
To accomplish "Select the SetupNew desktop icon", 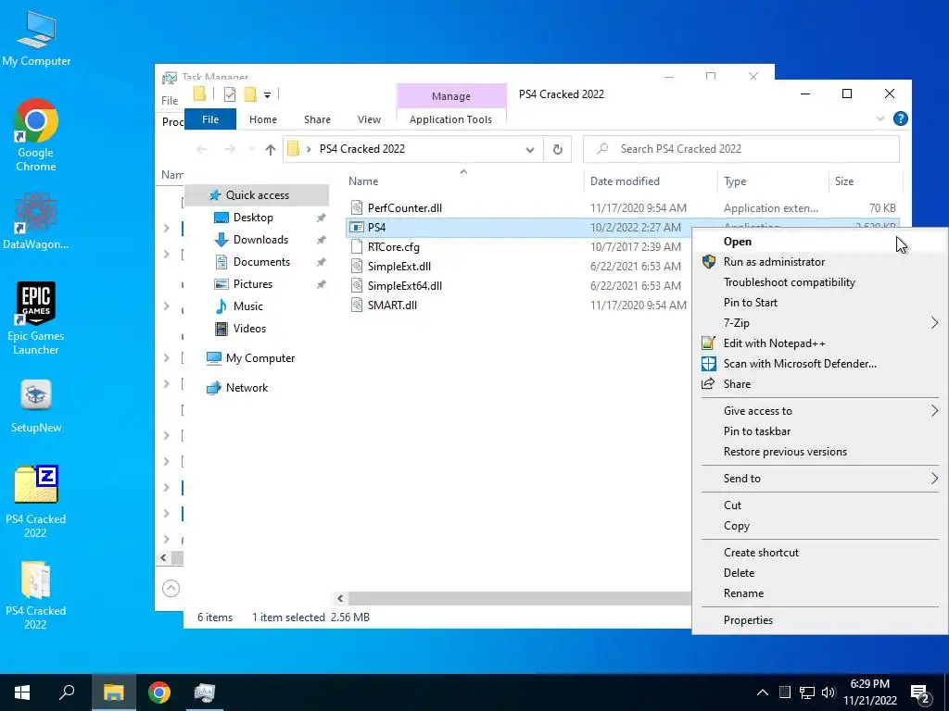I will pos(36,406).
